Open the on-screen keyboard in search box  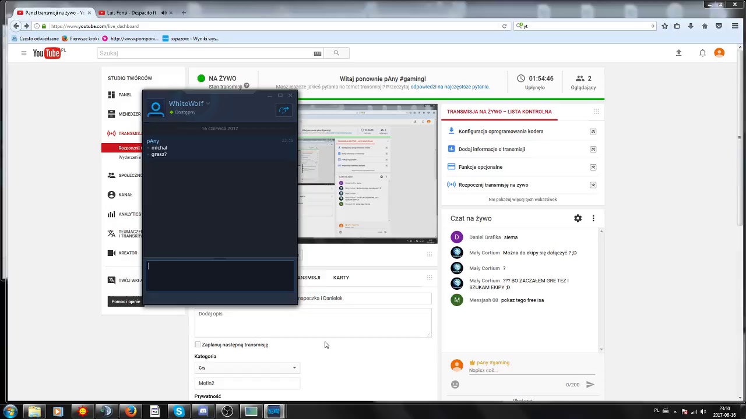coord(318,54)
